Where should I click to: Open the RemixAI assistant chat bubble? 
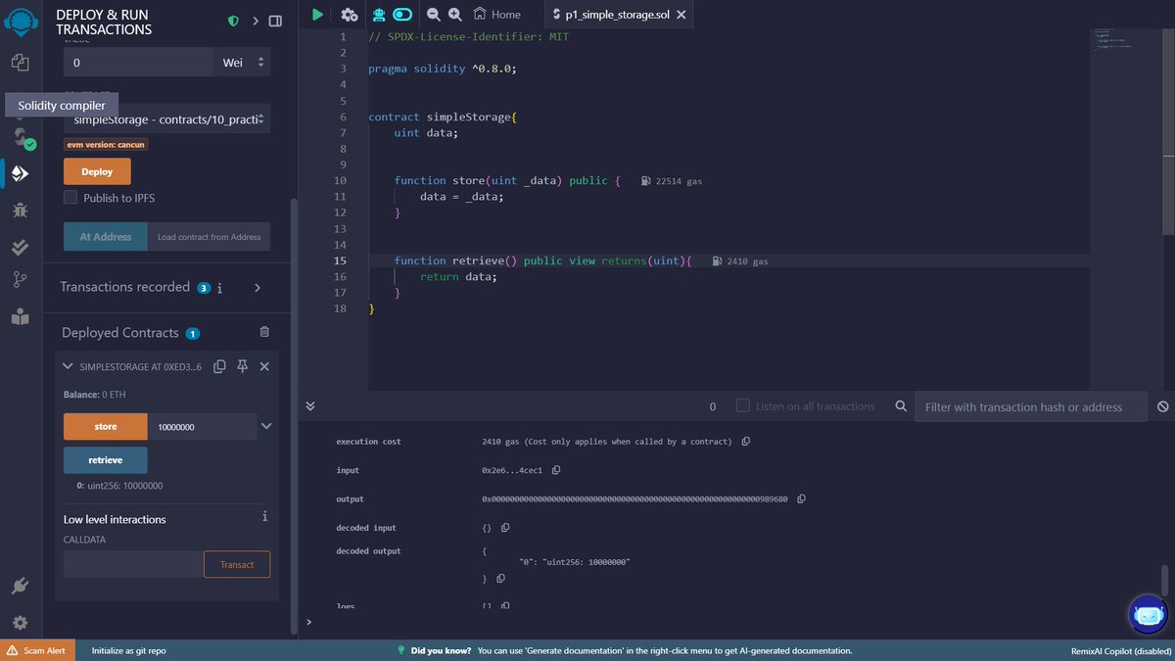[1148, 616]
